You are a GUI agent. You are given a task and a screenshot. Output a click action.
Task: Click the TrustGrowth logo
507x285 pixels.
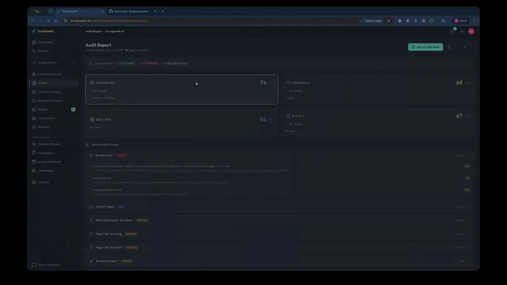43,31
